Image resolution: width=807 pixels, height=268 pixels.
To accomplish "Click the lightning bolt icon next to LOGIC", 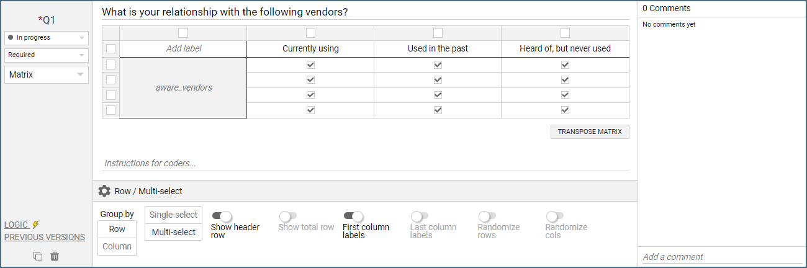I will (x=36, y=225).
